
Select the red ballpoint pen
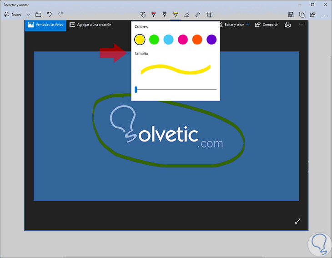[x=154, y=15]
